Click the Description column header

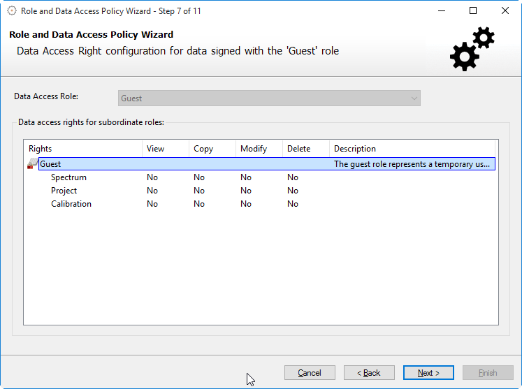pyautogui.click(x=412, y=149)
